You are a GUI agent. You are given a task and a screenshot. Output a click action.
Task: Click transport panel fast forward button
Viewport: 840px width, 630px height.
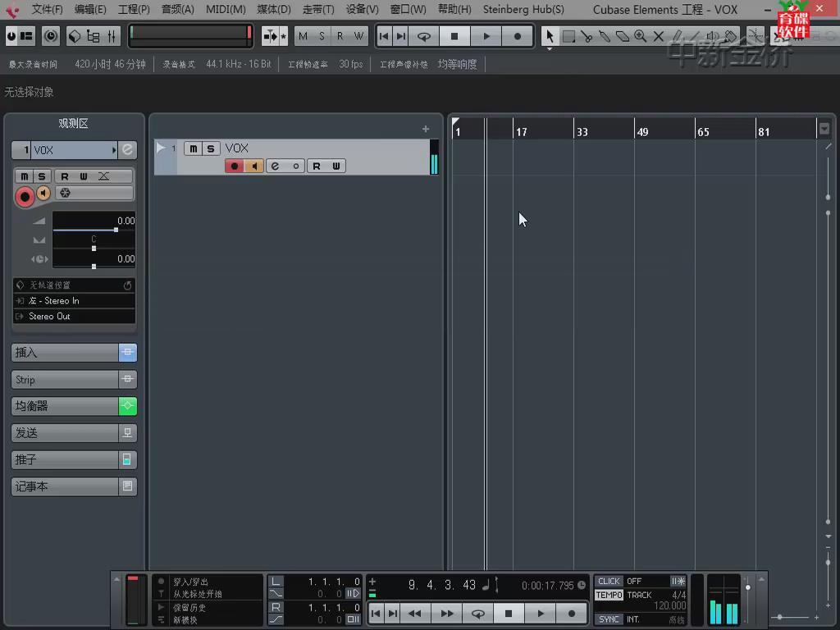[x=447, y=614]
